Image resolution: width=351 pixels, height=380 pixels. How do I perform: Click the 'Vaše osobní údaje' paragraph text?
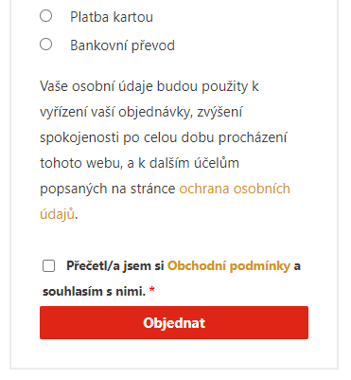click(165, 150)
